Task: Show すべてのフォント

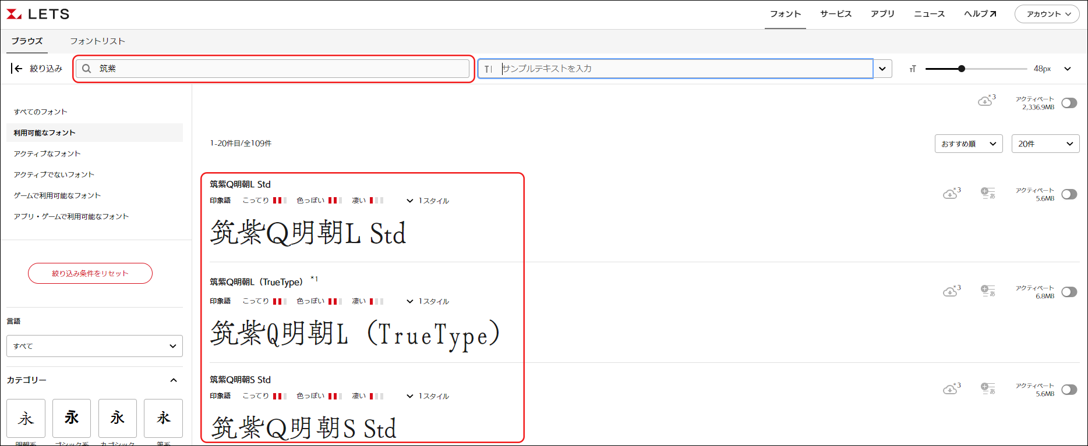Action: [x=41, y=112]
